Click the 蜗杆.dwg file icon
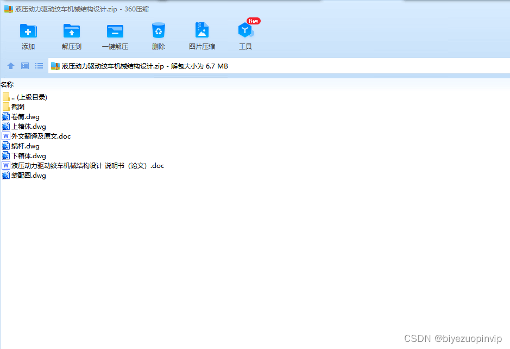Screen dimensions: 510x349 click(x=6, y=146)
